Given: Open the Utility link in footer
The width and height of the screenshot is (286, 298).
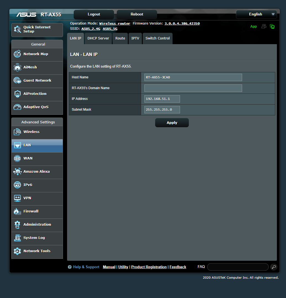Looking at the screenshot, I should 123,267.
